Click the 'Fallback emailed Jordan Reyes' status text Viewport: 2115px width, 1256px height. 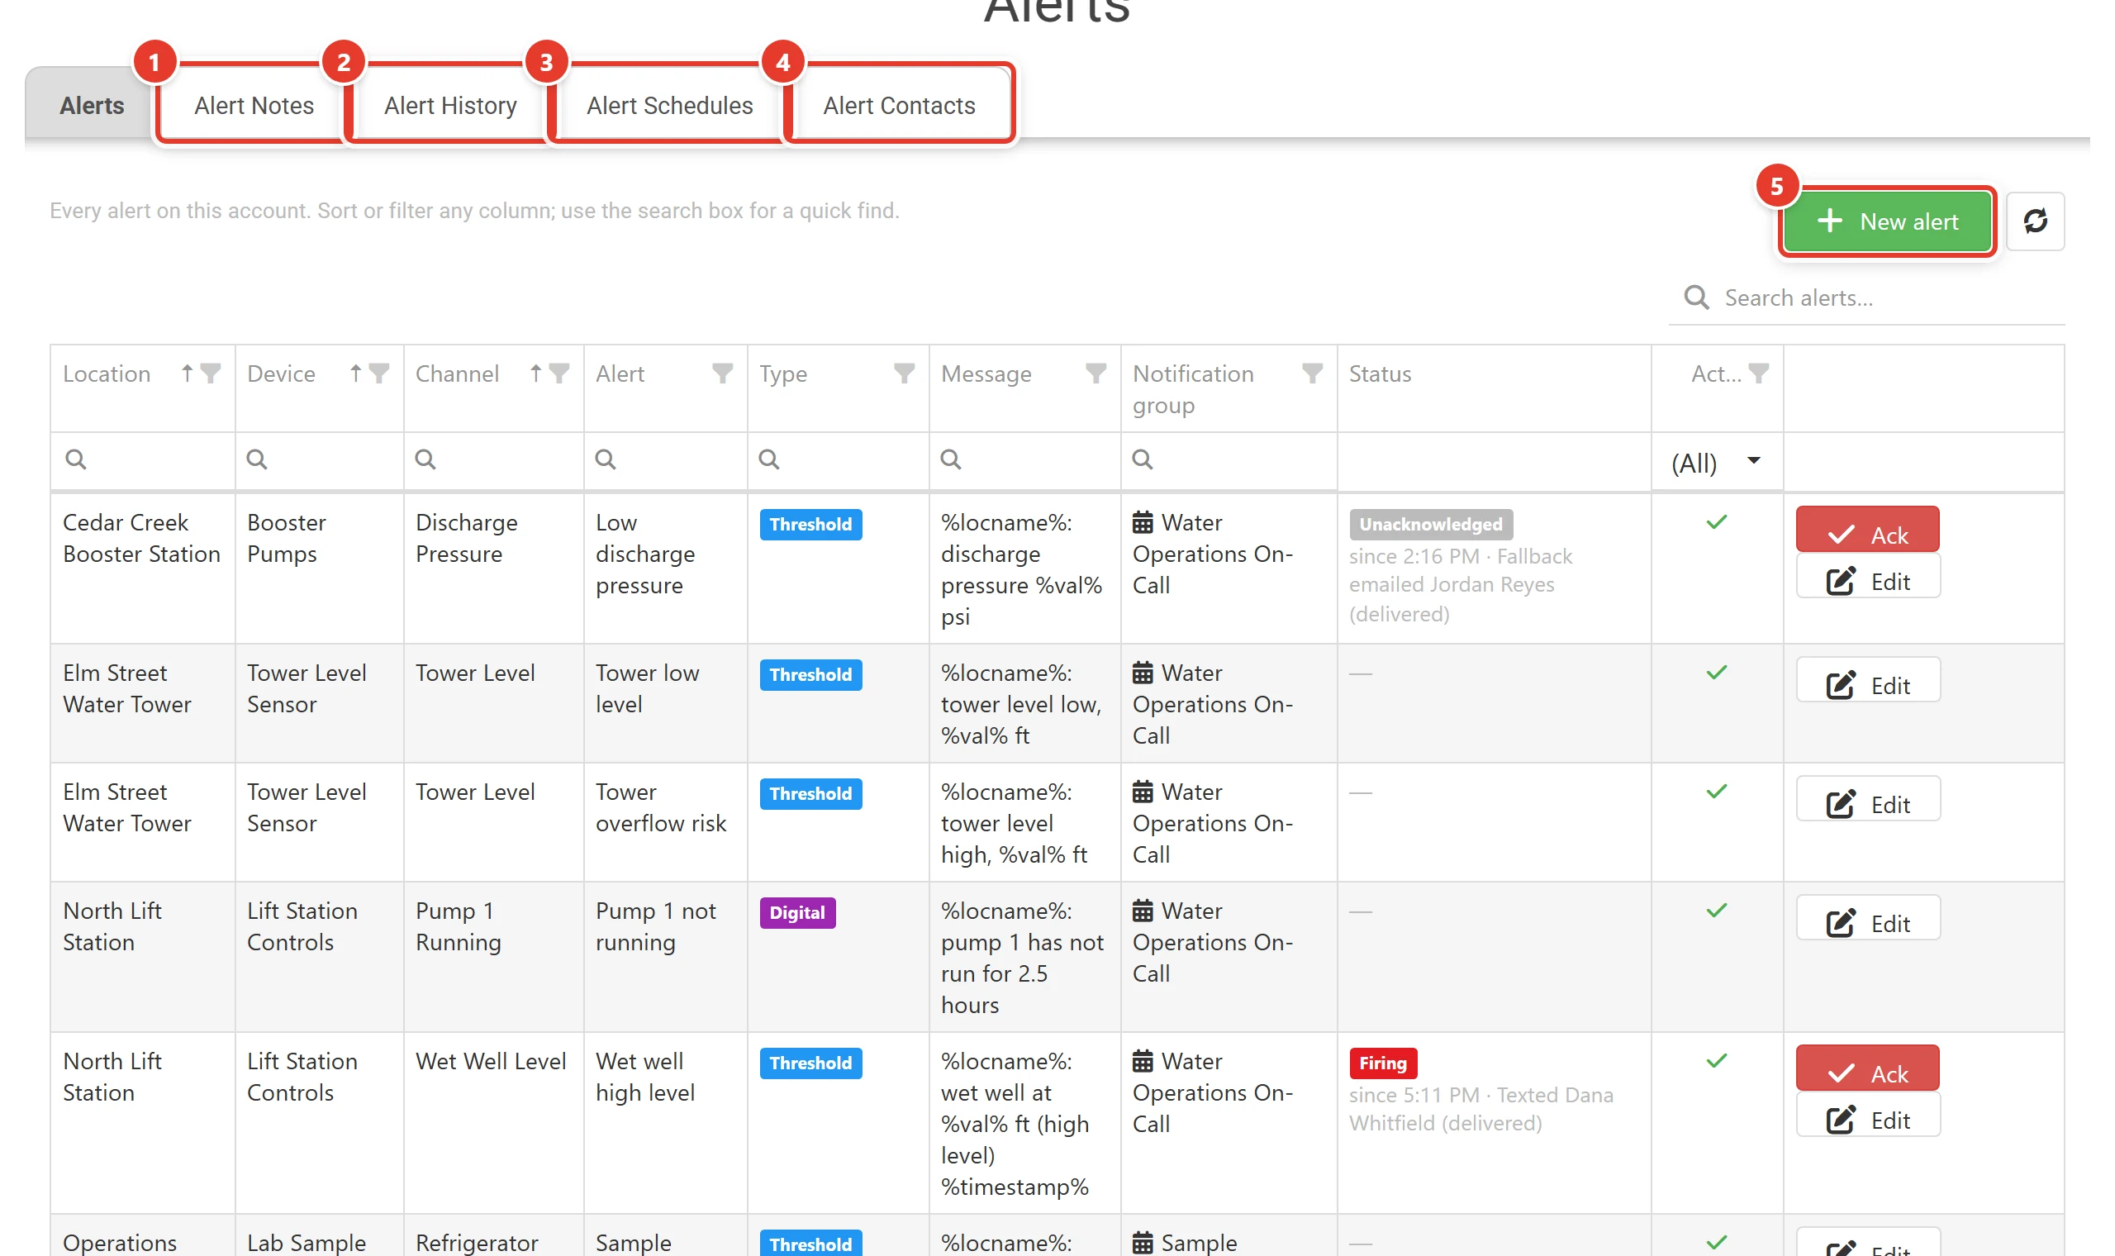coord(1460,570)
